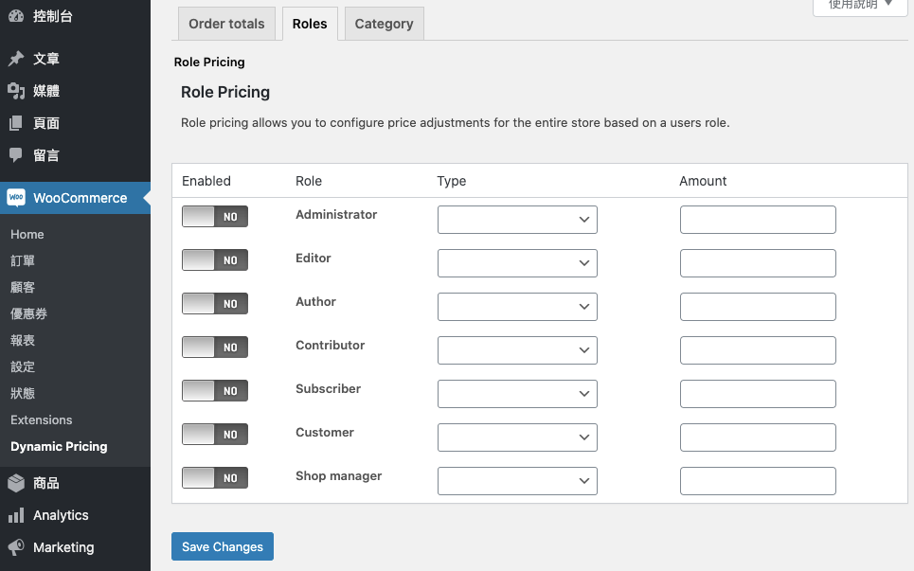
Task: Expand the Type dropdown for Shop manager
Action: [x=517, y=481]
